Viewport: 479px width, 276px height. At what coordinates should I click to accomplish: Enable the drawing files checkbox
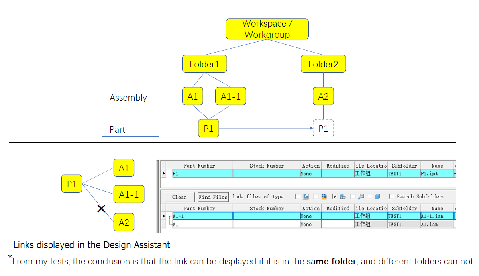coord(298,196)
